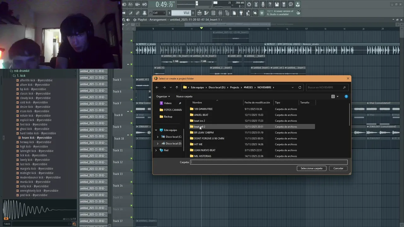Open the Channel rack icon
Viewport: 404px width, 227px height.
[x=213, y=13]
